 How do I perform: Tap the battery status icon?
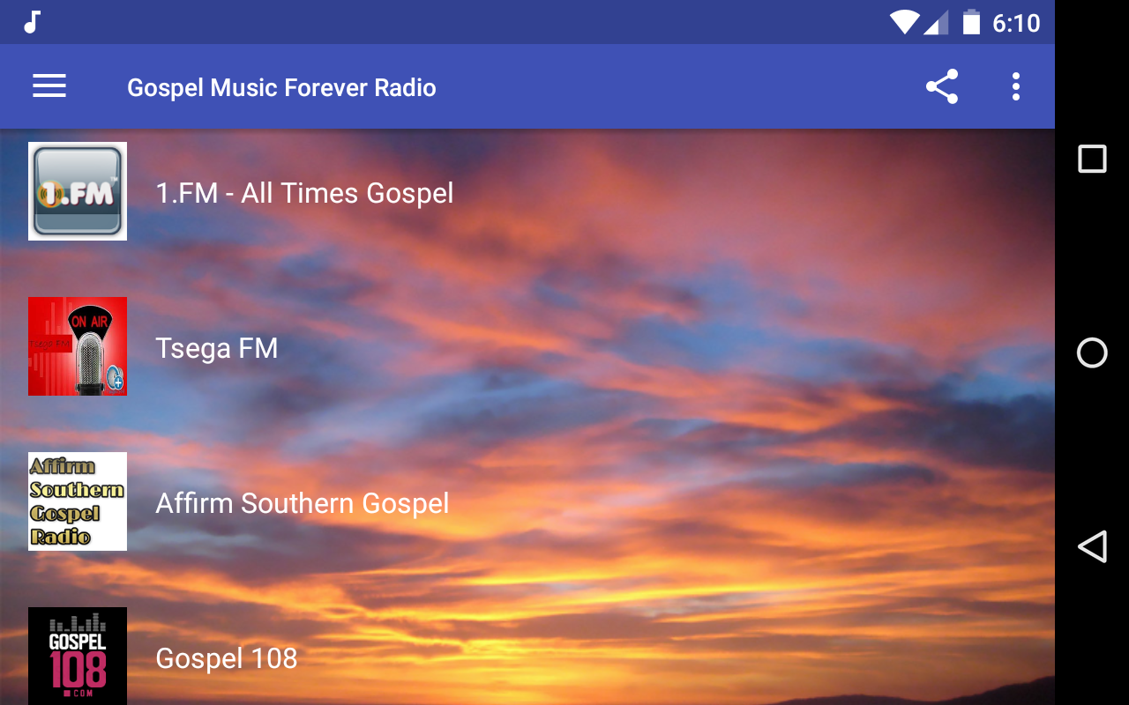(971, 22)
